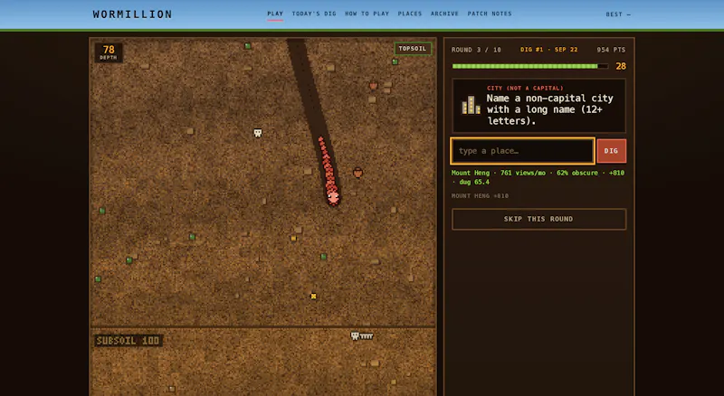
Task: Open the Places page
Action: [410, 14]
